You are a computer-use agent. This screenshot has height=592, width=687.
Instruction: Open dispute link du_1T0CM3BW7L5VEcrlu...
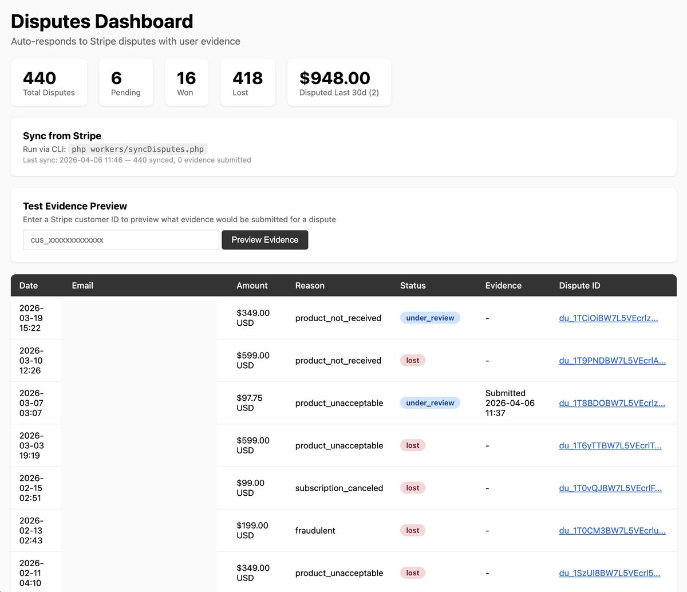pyautogui.click(x=613, y=531)
